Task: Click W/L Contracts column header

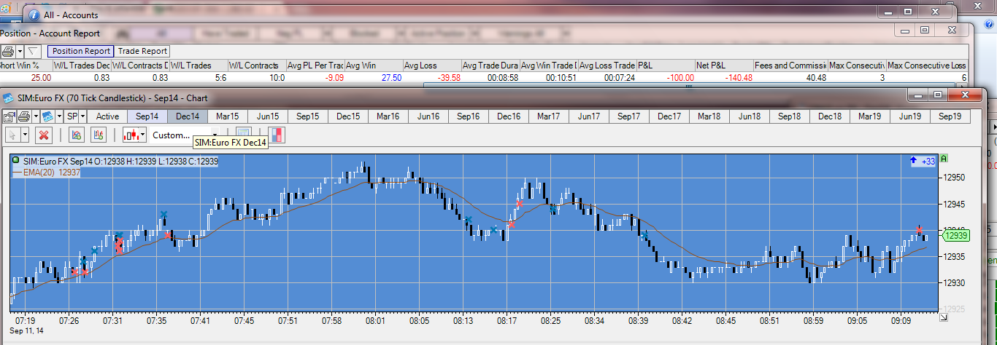Action: 257,66
